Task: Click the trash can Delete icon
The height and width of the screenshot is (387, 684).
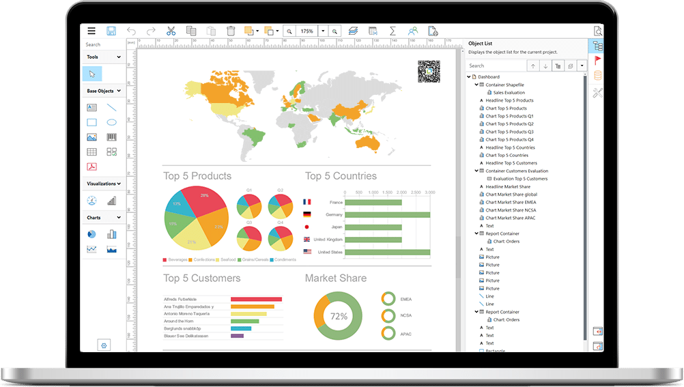Action: pyautogui.click(x=231, y=31)
